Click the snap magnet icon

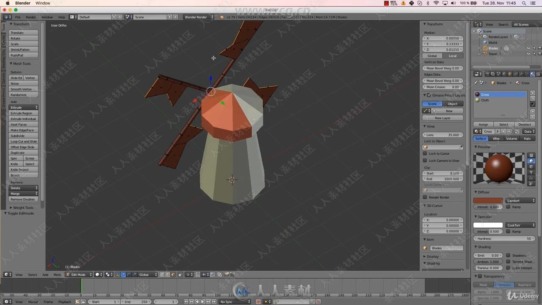click(x=197, y=274)
